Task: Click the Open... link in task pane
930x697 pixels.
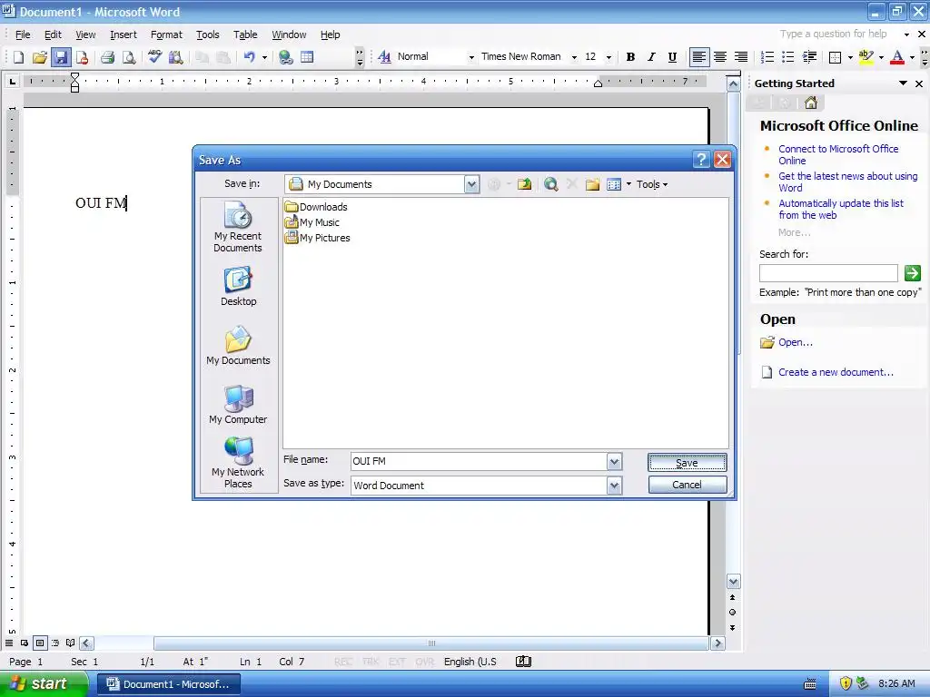Action: pos(796,342)
